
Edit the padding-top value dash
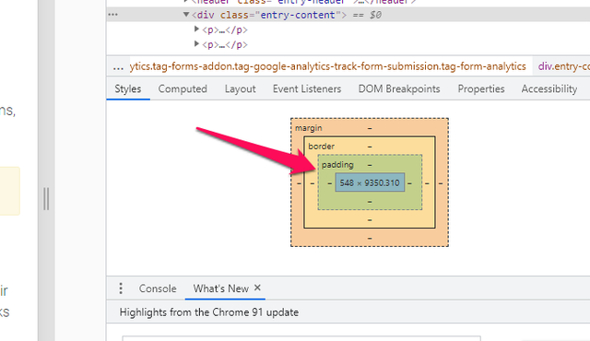370,165
